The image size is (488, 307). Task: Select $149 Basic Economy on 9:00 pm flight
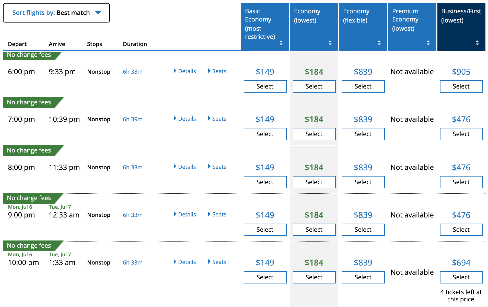(x=265, y=230)
